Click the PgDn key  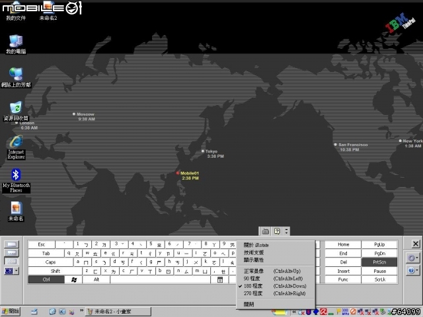[x=379, y=254]
